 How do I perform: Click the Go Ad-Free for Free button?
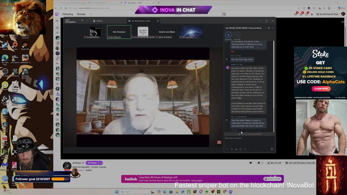pos(327,14)
